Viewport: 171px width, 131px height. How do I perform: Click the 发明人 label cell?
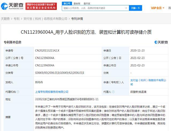[19, 82]
